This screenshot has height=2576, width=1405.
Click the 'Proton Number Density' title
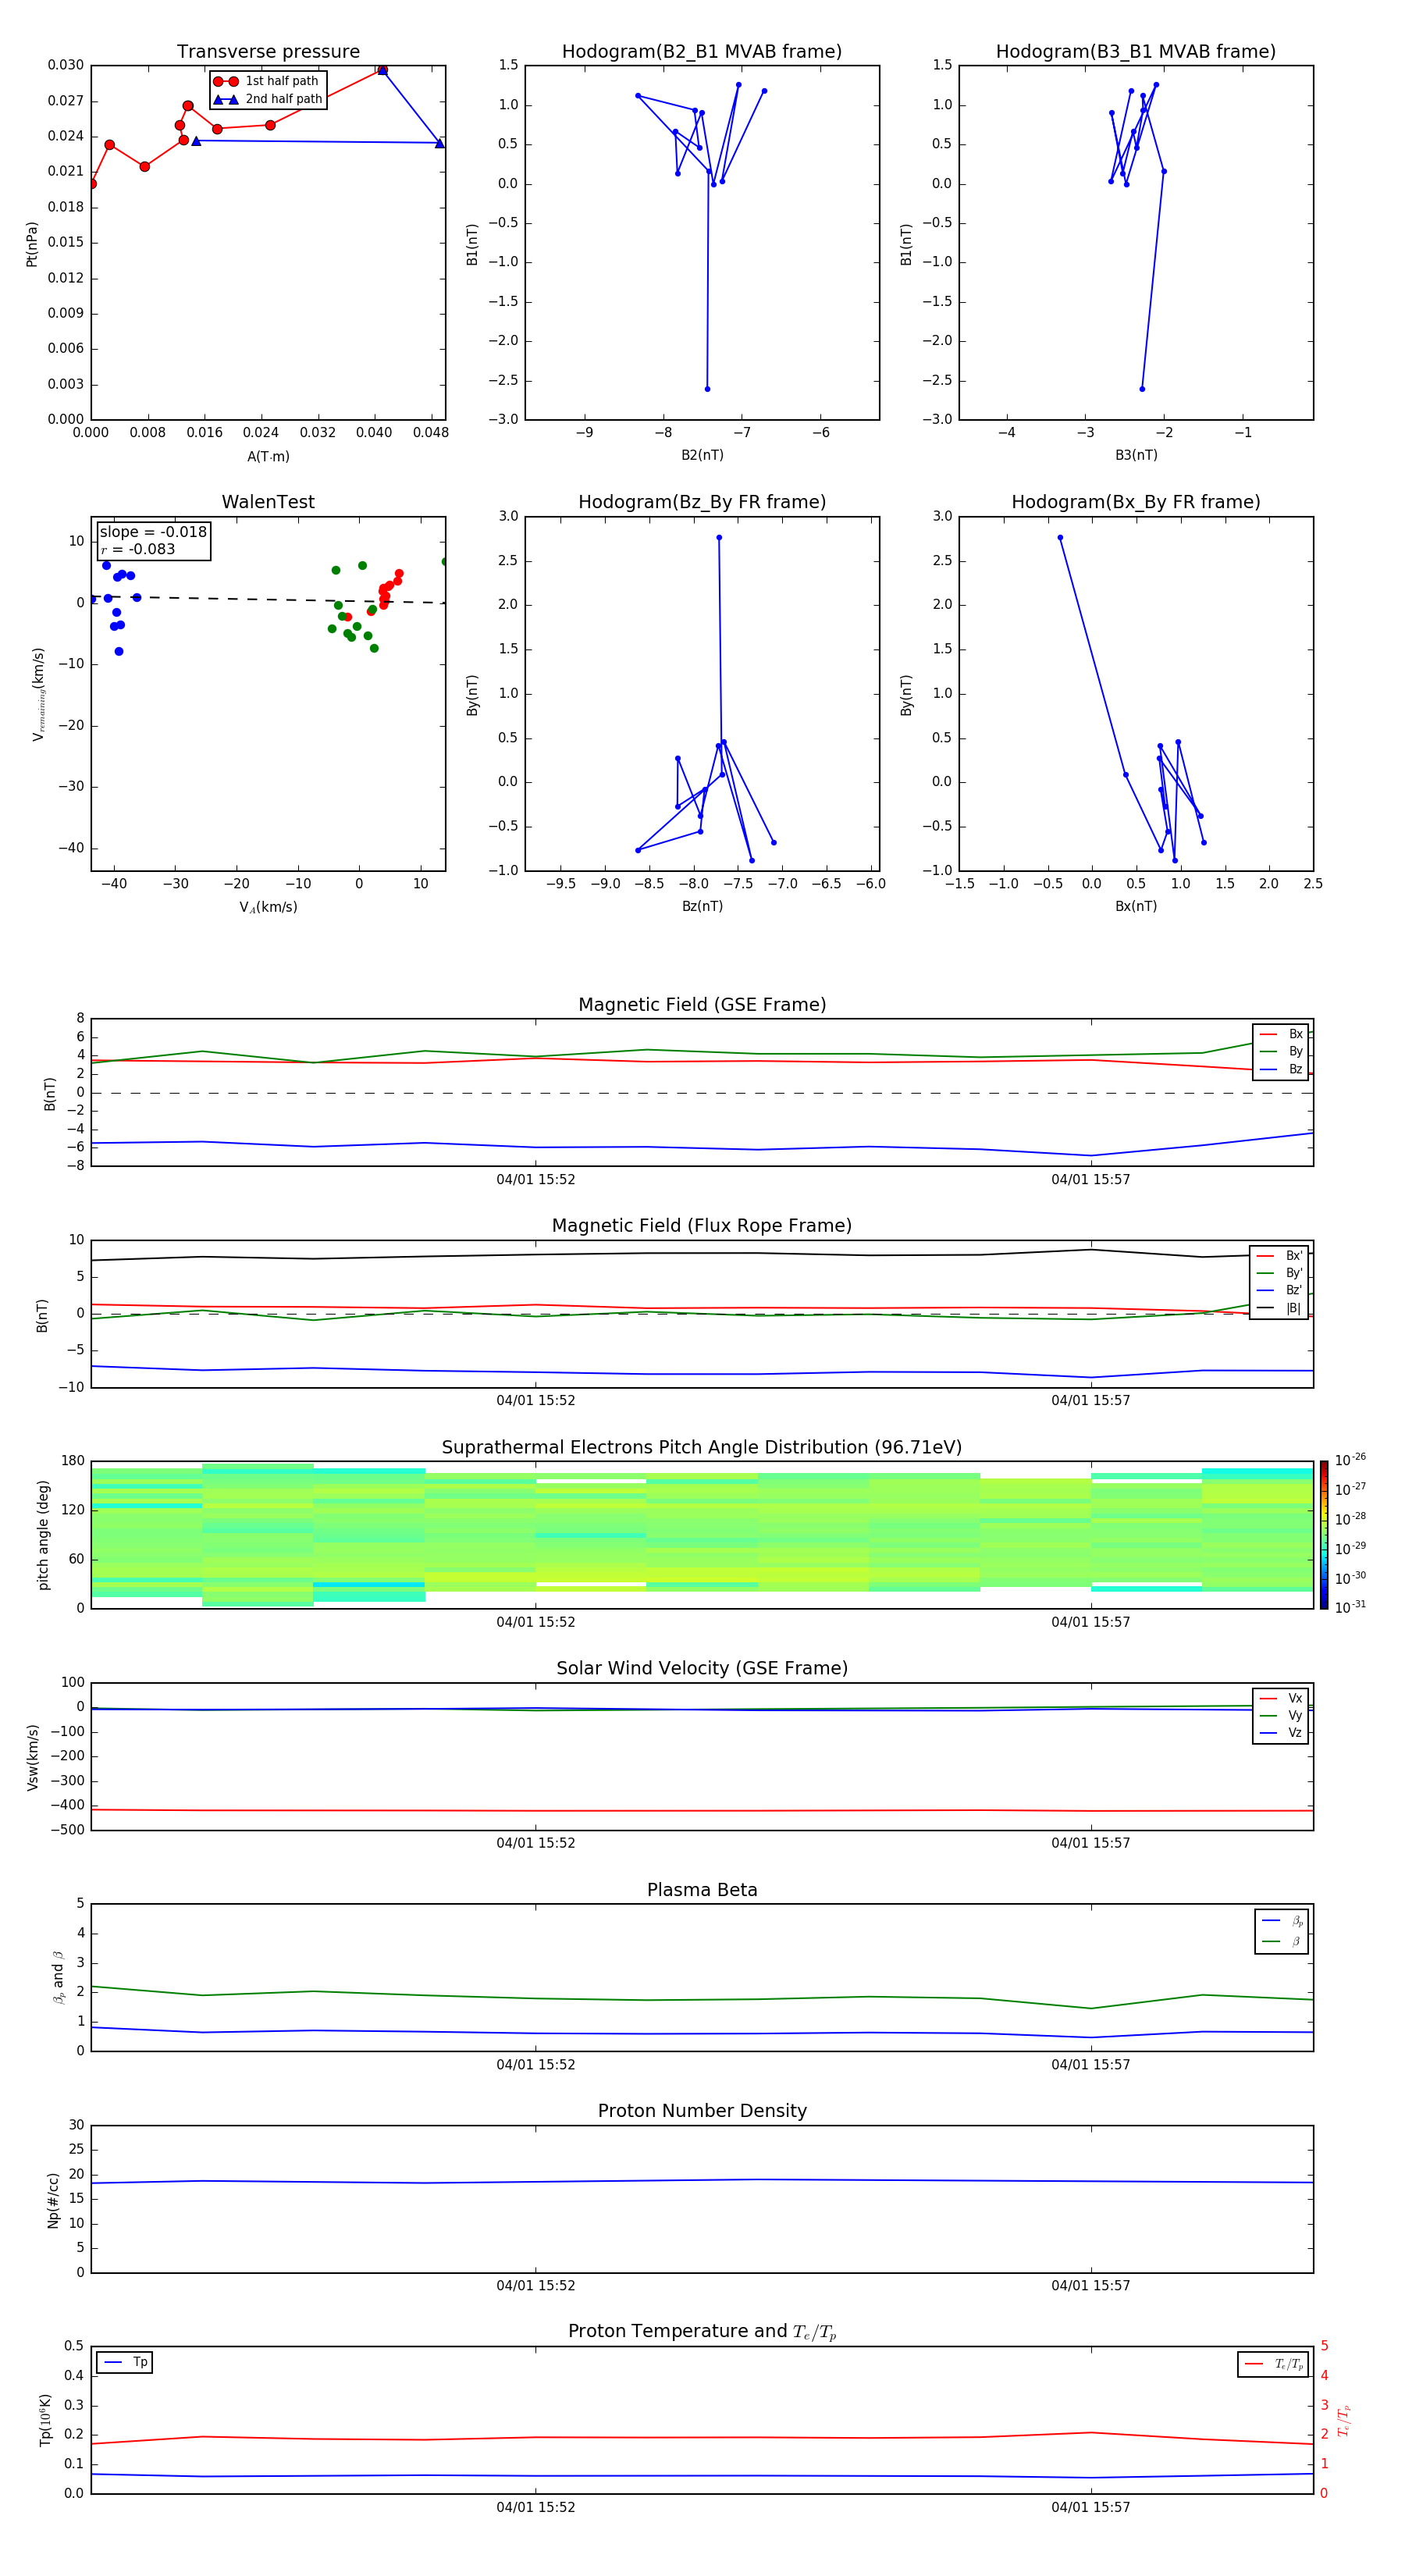(x=702, y=2112)
